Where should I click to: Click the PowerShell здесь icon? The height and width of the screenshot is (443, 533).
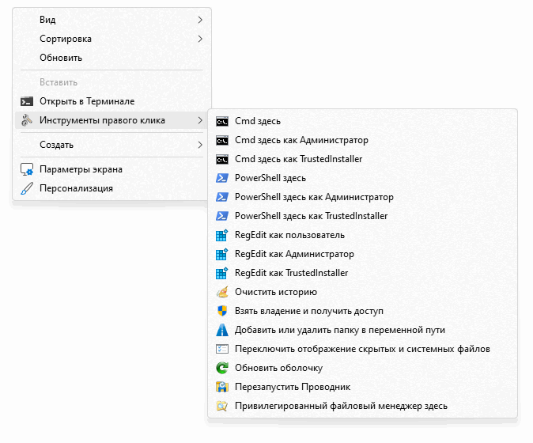[x=222, y=178]
